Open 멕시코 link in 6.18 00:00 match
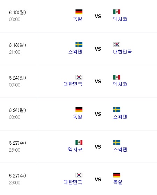The image size is (157, 195). click(x=120, y=19)
